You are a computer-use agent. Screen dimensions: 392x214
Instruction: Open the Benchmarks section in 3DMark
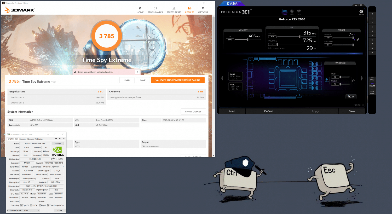[155, 10]
